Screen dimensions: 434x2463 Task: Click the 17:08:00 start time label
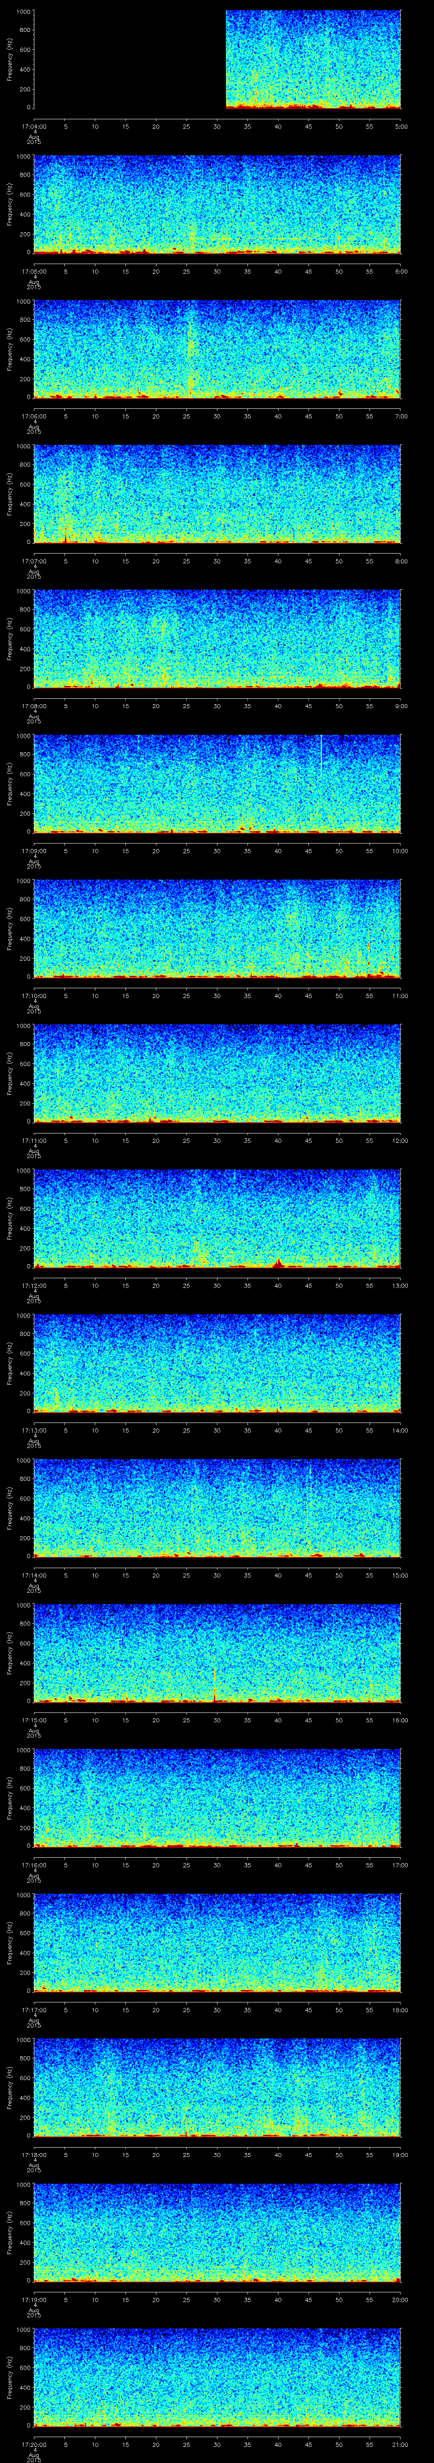point(33,706)
